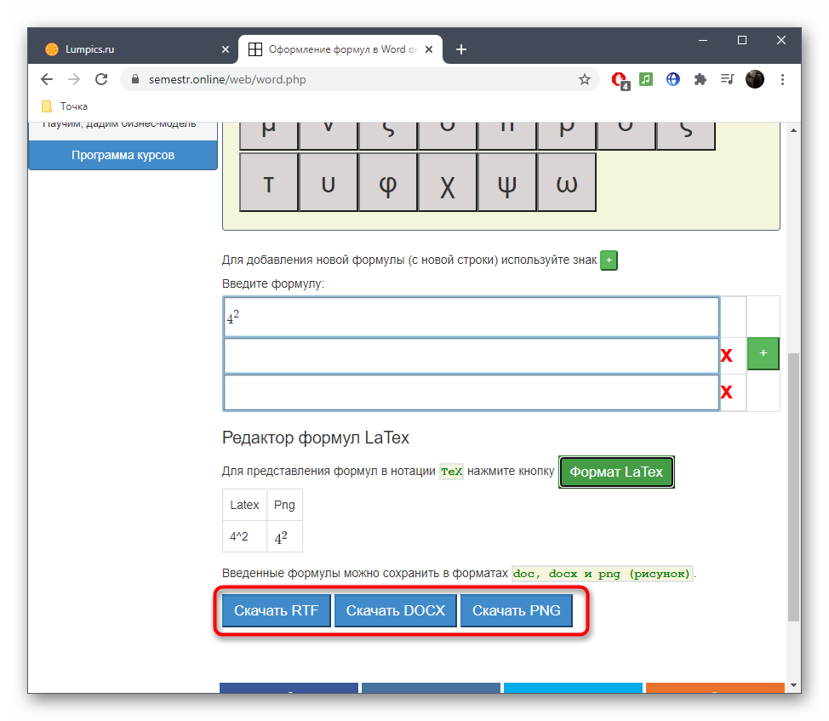Click the TeX highlighted label
The width and height of the screenshot is (829, 721).
pos(451,472)
